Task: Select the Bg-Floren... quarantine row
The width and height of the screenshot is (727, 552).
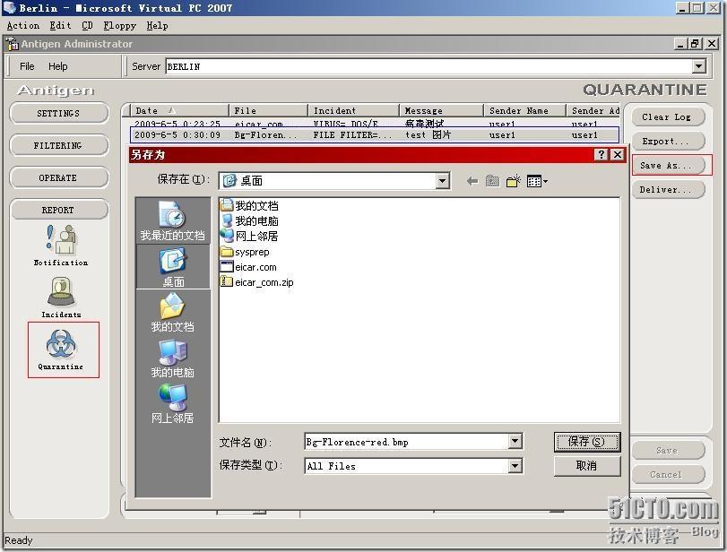Action: click(375, 135)
